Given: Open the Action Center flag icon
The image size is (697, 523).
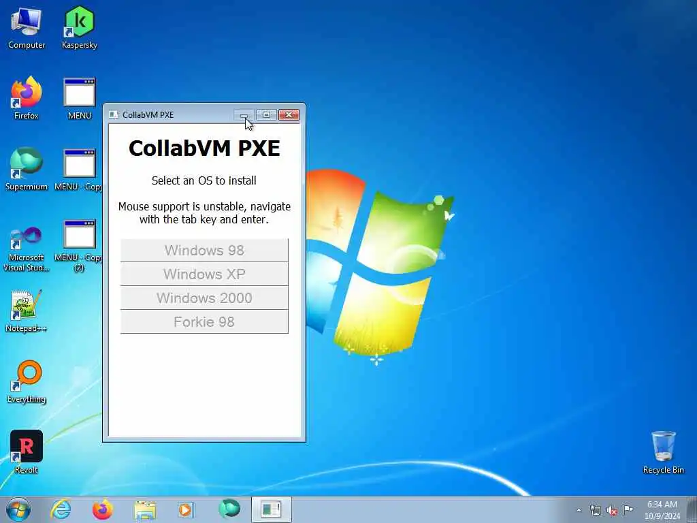Looking at the screenshot, I should (628, 509).
